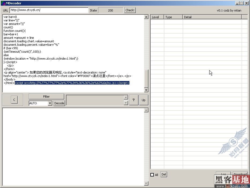Click the source pane scrollbar thumb
The image size is (250, 188).
(x=146, y=78)
